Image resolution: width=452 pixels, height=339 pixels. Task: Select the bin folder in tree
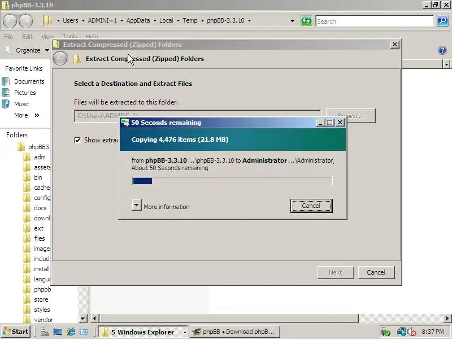38,177
